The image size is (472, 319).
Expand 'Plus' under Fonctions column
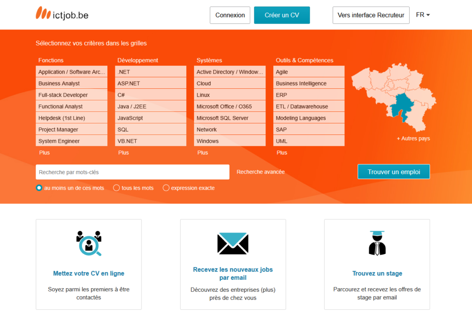(44, 152)
